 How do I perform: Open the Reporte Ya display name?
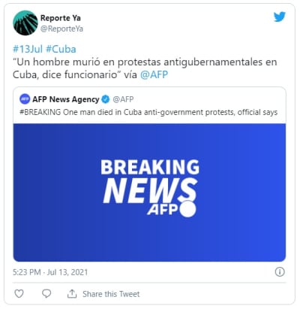click(x=61, y=18)
